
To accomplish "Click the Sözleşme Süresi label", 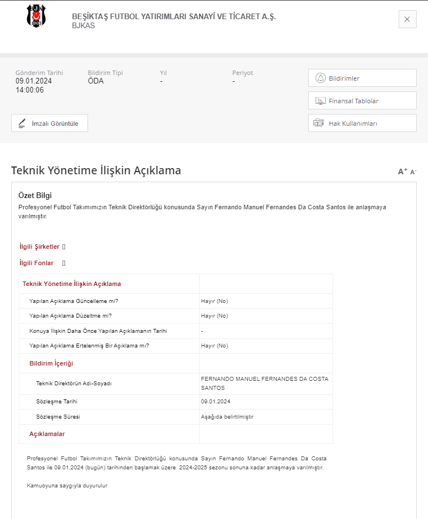I will coord(58,417).
